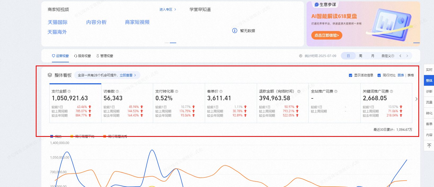This screenshot has height=187, width=434.
Task: Click the question mark beside 支付转化率
Action: click(177, 92)
